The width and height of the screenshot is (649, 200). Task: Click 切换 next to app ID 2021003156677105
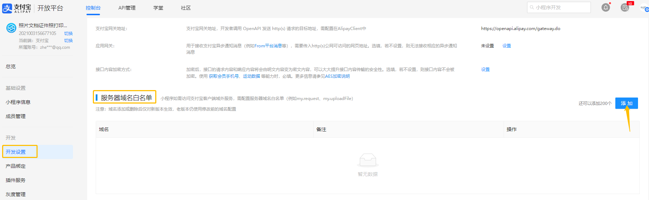(x=68, y=34)
